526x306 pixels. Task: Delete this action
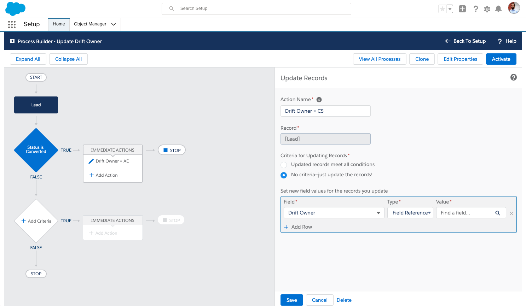point(344,300)
